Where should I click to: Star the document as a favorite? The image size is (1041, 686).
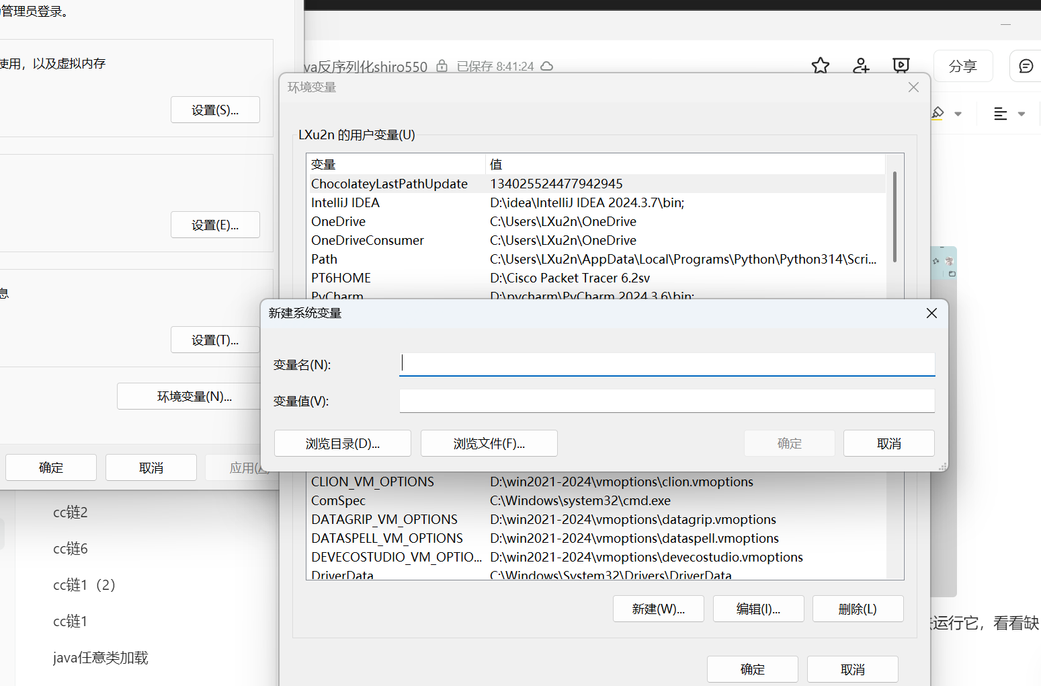[820, 66]
